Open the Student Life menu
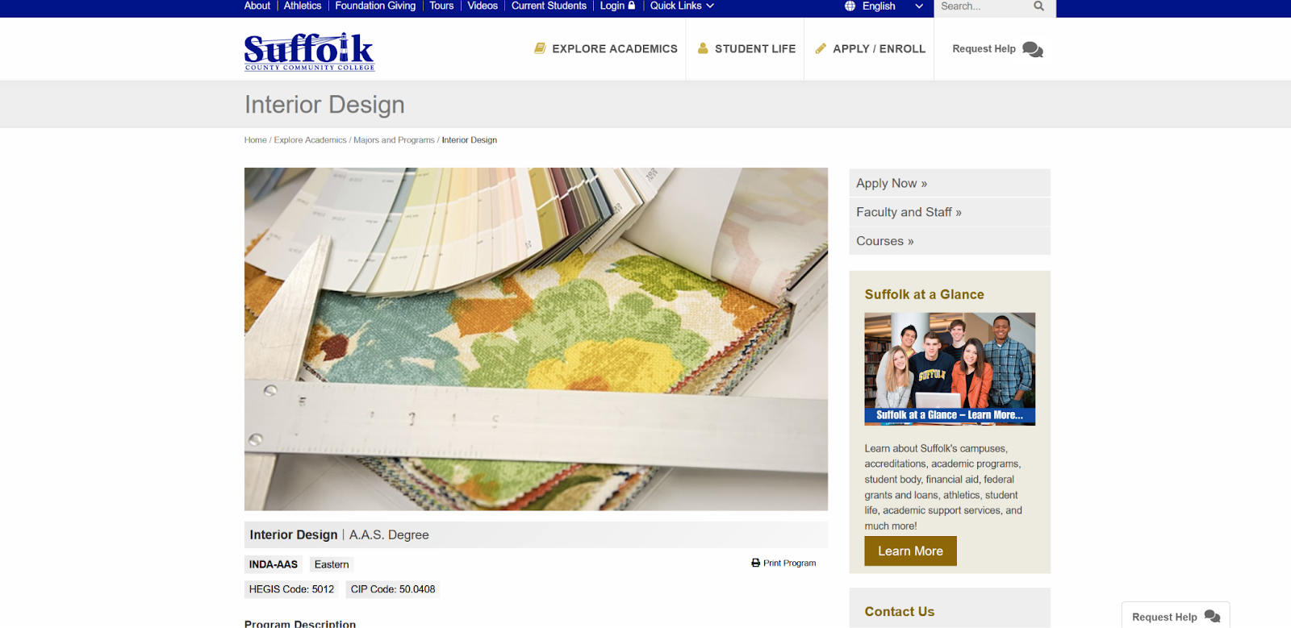The height and width of the screenshot is (628, 1291). 746,48
